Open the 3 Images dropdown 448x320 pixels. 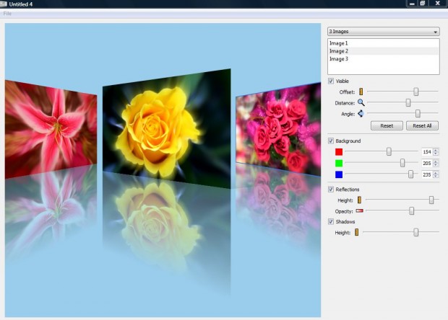[x=383, y=32]
